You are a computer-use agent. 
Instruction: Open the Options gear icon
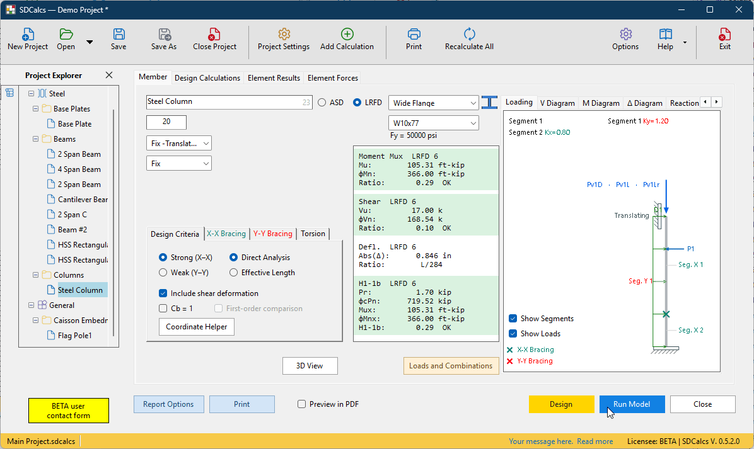pos(625,34)
